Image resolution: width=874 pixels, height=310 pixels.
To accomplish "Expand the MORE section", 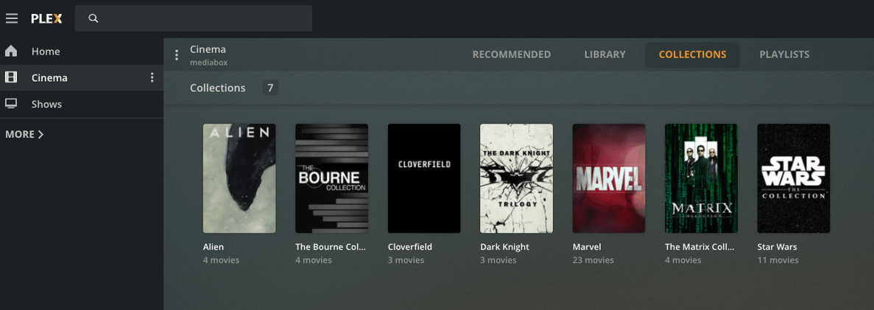I will click(x=24, y=134).
